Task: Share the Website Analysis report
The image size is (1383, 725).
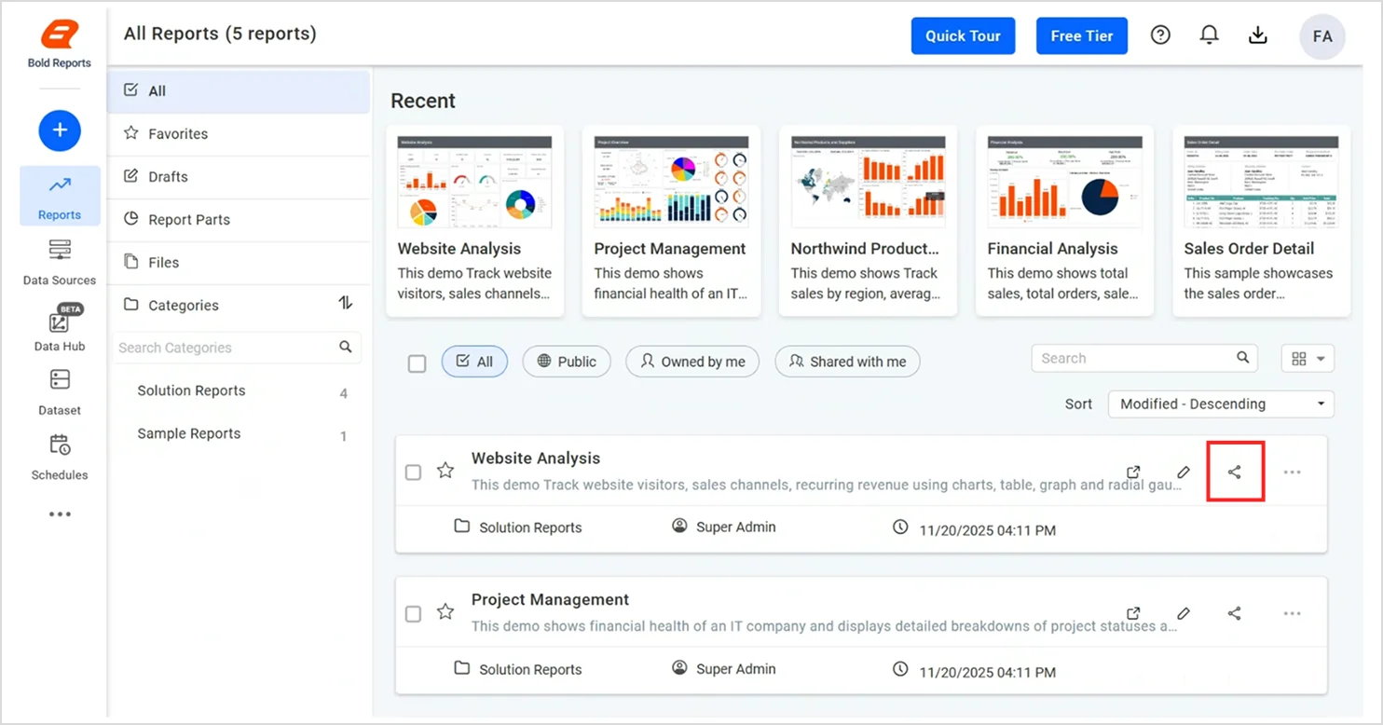Action: (1235, 472)
